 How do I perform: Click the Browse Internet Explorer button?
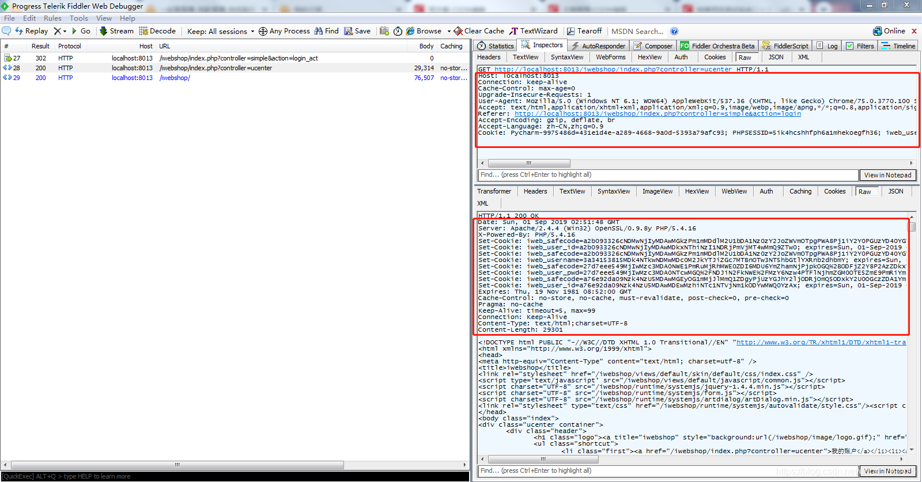tap(424, 31)
